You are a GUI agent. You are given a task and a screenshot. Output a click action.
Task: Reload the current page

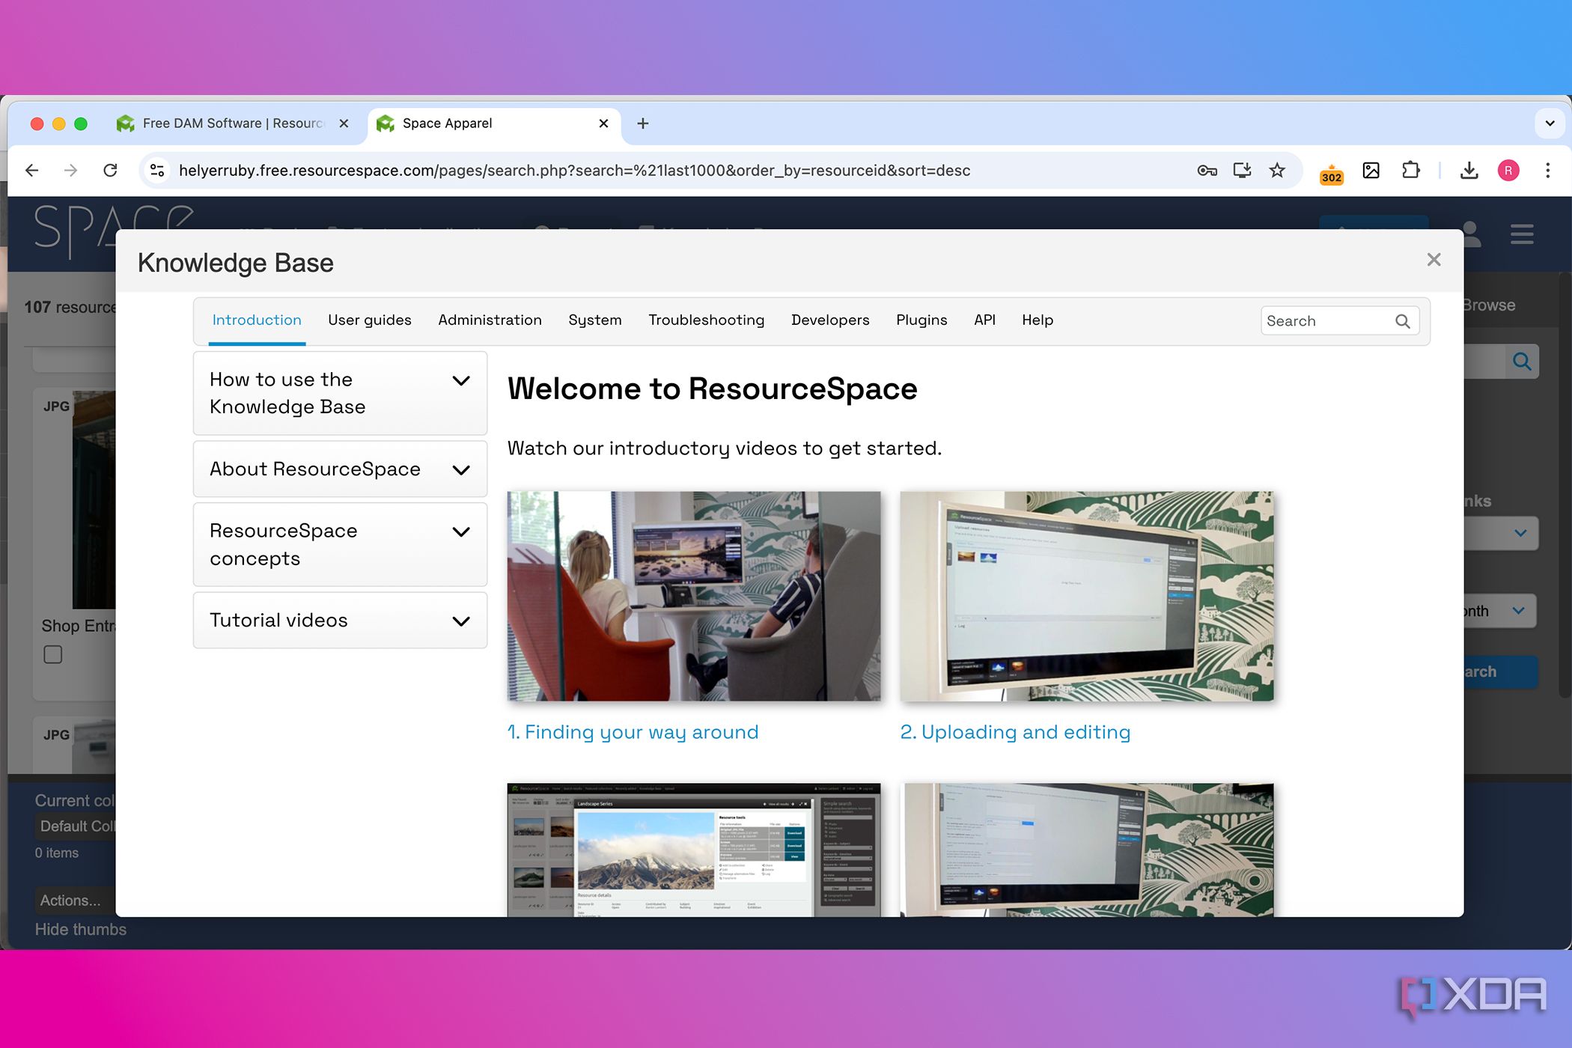pos(110,171)
